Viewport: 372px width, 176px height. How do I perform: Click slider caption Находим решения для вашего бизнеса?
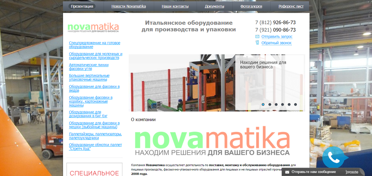(x=263, y=65)
